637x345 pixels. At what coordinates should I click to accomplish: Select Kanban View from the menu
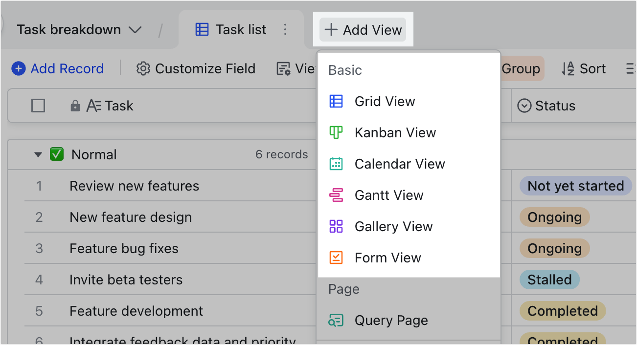tap(395, 132)
